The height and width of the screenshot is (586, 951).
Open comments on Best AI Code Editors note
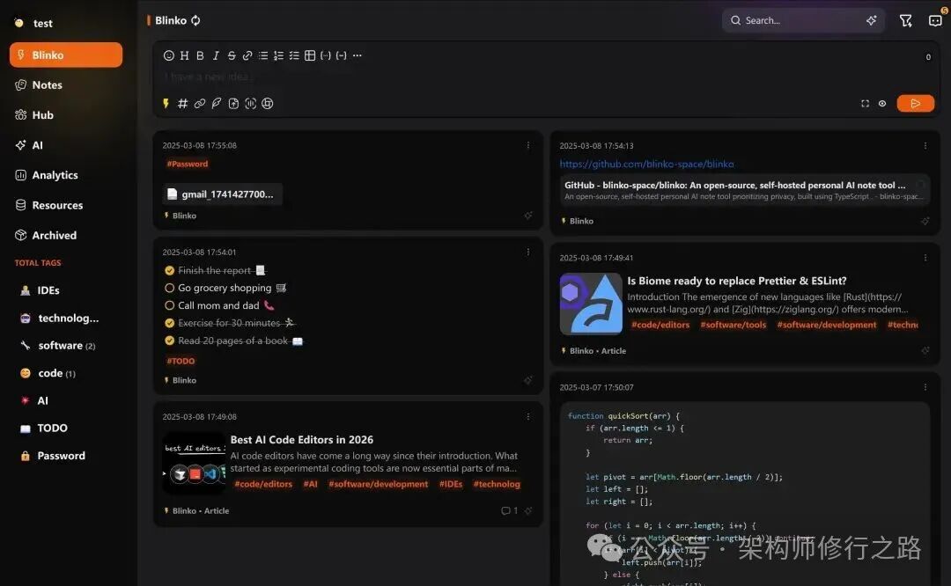(x=509, y=511)
